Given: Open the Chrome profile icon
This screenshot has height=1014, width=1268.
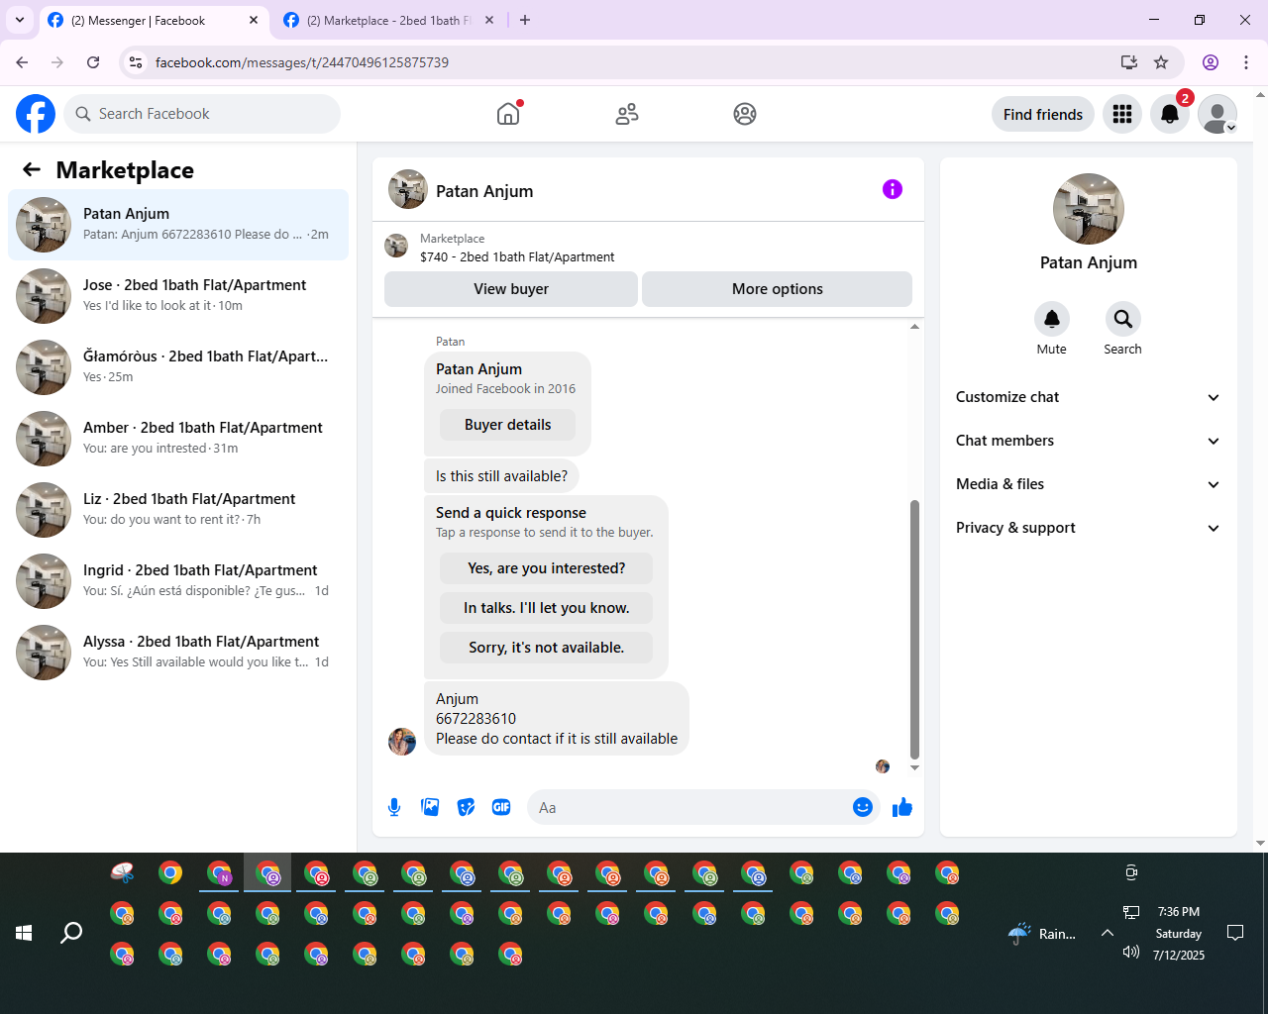Looking at the screenshot, I should 1211,62.
